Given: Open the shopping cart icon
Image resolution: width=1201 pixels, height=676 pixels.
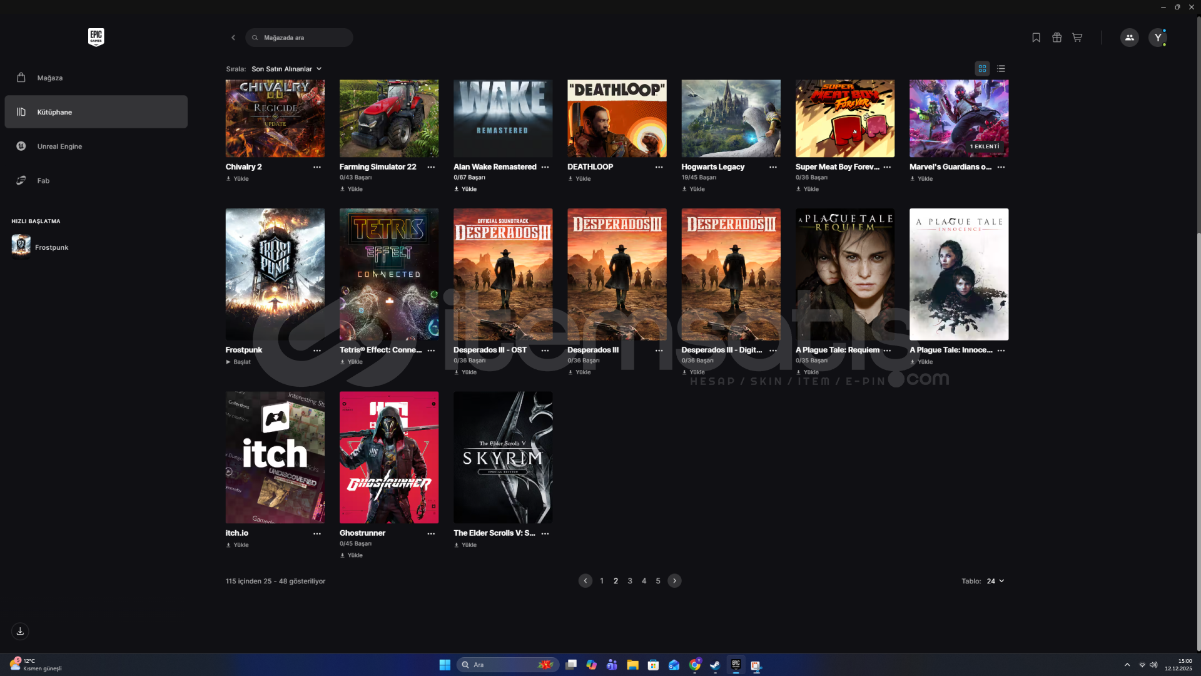Looking at the screenshot, I should pyautogui.click(x=1077, y=38).
